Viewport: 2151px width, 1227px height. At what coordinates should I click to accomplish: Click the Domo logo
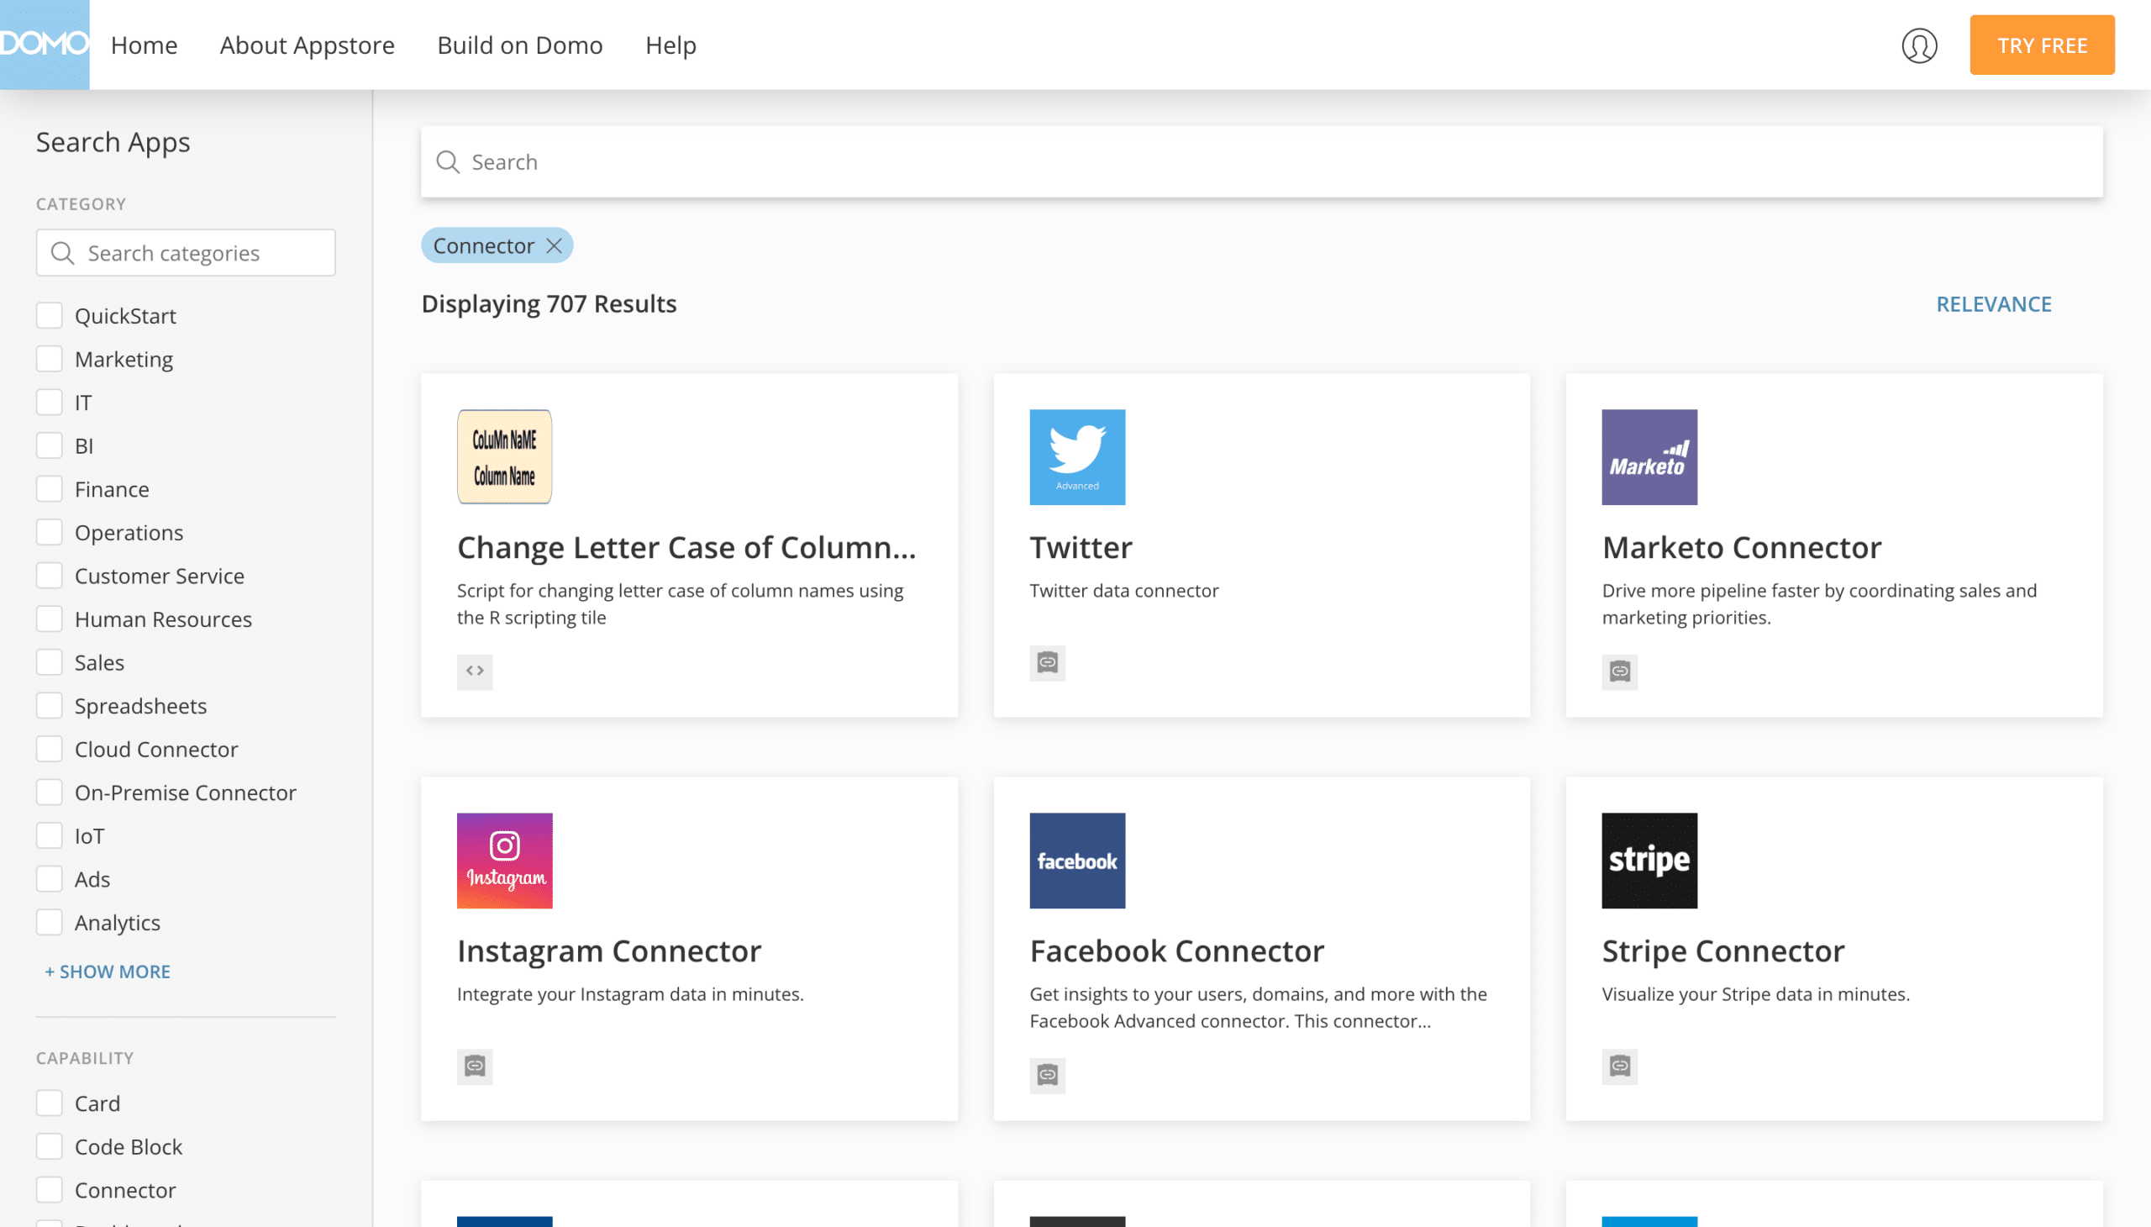click(44, 45)
